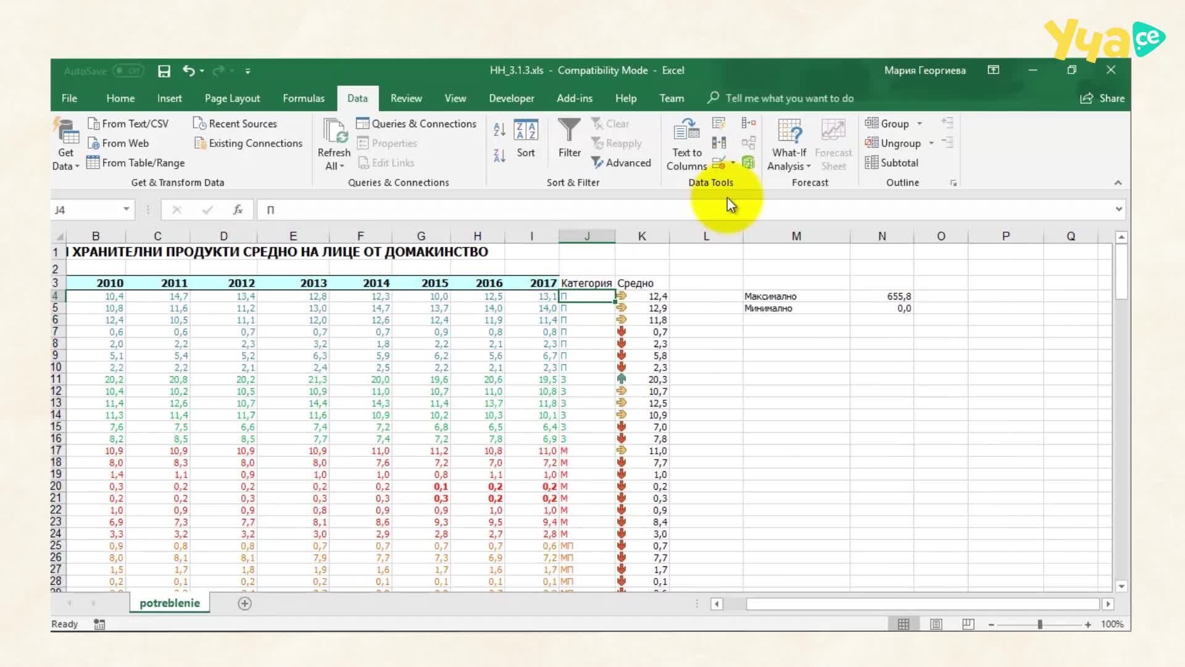Viewport: 1185px width, 667px height.
Task: Expand the Data Validation dropdown arrow
Action: point(733,163)
